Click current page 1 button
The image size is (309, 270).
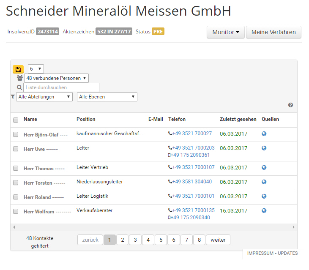click(x=109, y=240)
